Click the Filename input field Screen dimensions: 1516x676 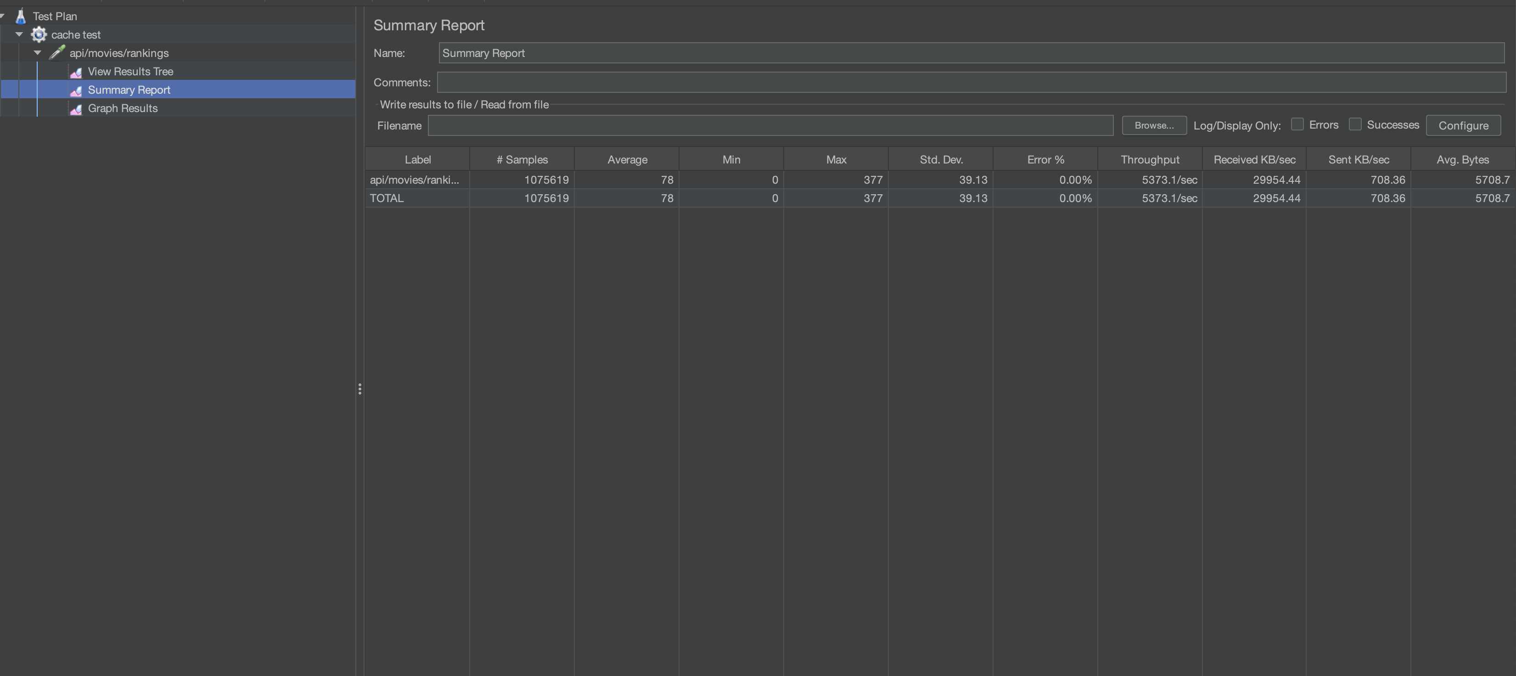[770, 125]
